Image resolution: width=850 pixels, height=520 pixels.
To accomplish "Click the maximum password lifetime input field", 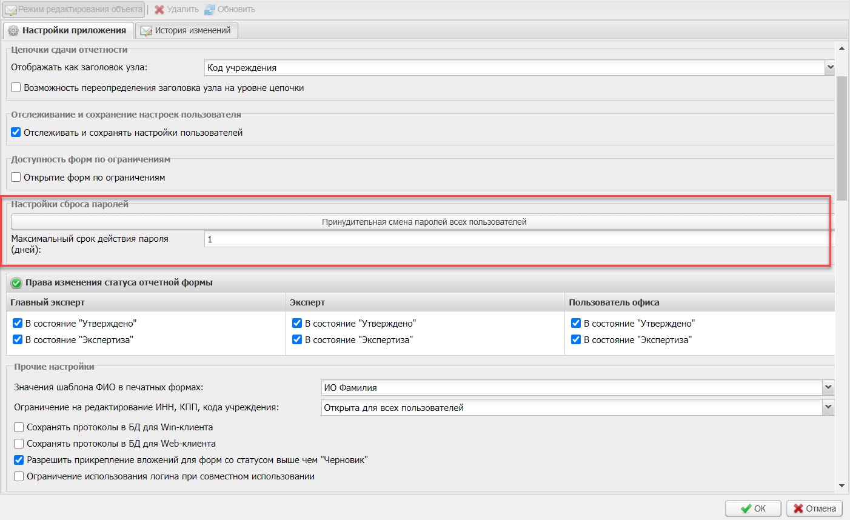I will 515,239.
